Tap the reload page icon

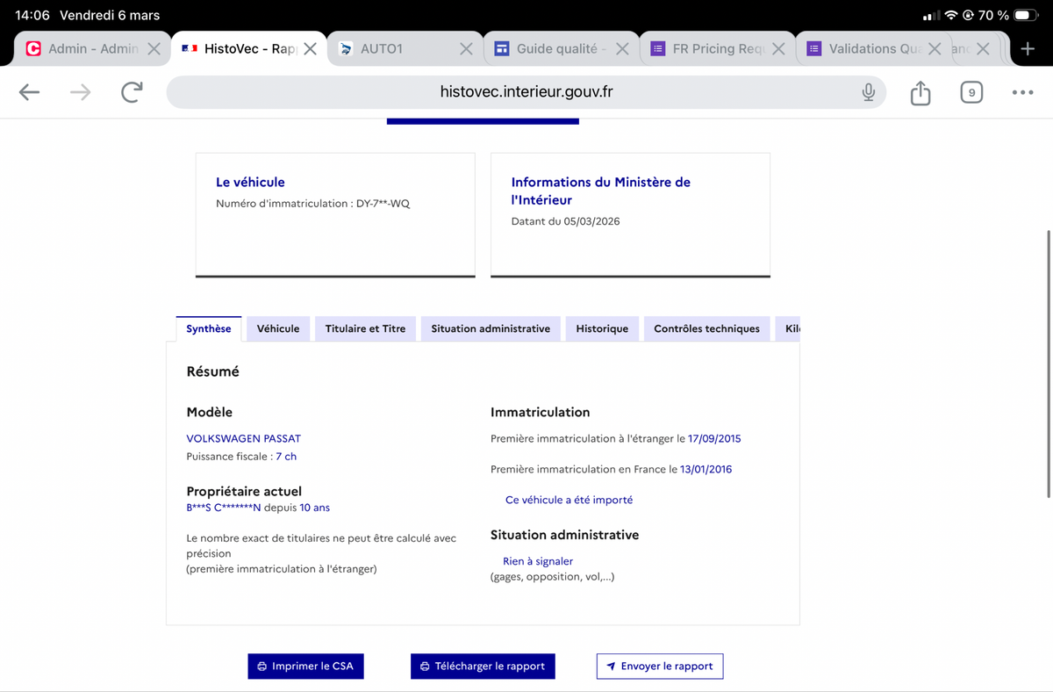point(132,92)
